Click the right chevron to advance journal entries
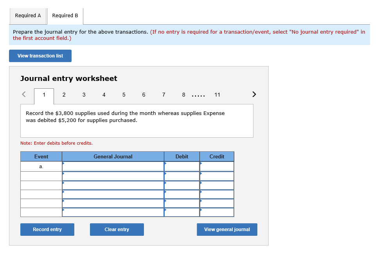 pyautogui.click(x=254, y=94)
